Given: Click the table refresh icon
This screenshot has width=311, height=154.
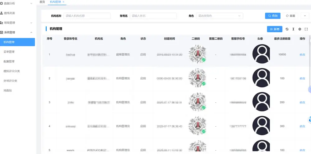Looking at the screenshot, I should (287, 29).
